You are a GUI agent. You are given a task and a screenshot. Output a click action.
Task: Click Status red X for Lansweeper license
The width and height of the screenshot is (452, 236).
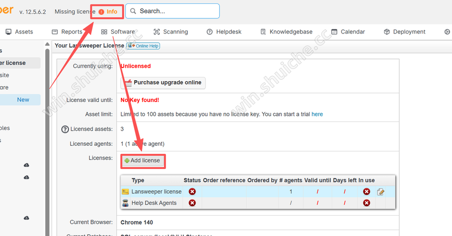coord(192,192)
